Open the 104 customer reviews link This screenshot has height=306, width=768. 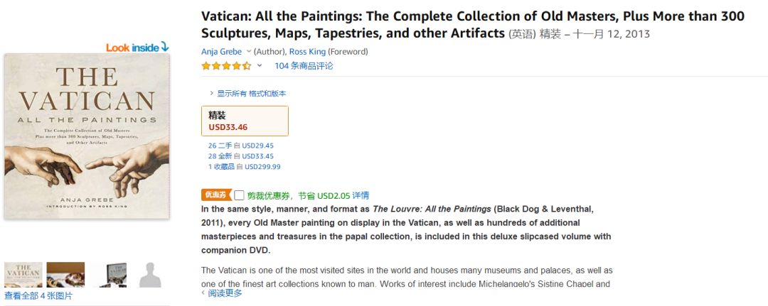(x=304, y=66)
